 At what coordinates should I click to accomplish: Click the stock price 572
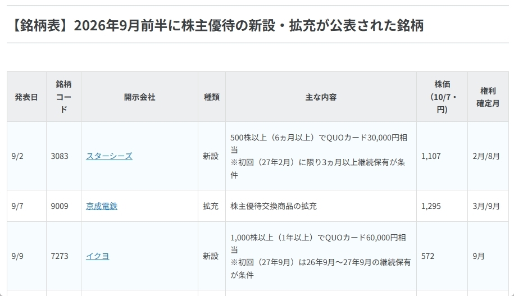click(427, 256)
